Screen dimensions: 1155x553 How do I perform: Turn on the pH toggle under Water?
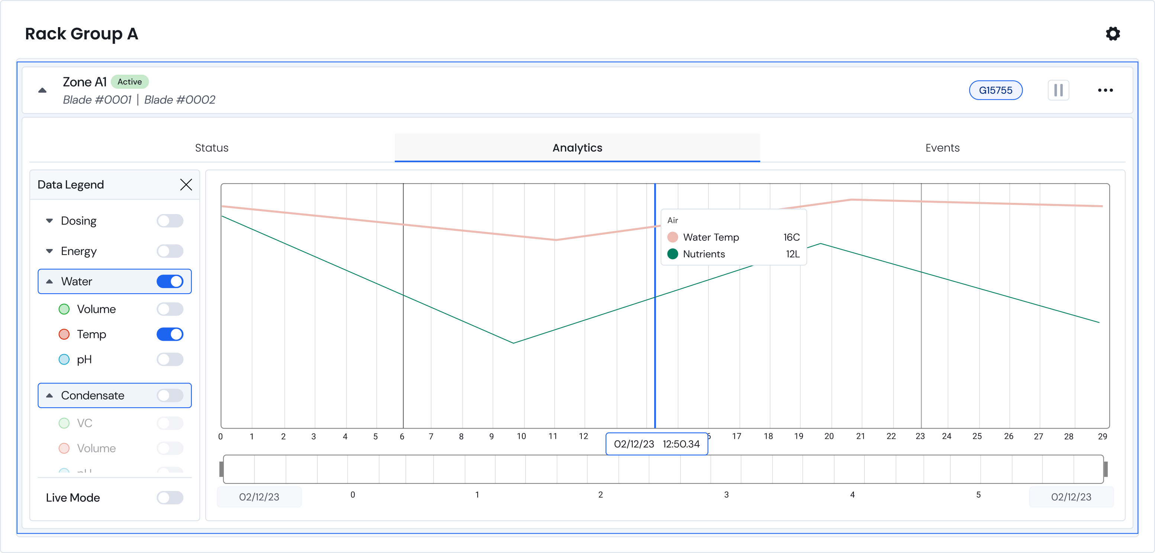tap(170, 359)
